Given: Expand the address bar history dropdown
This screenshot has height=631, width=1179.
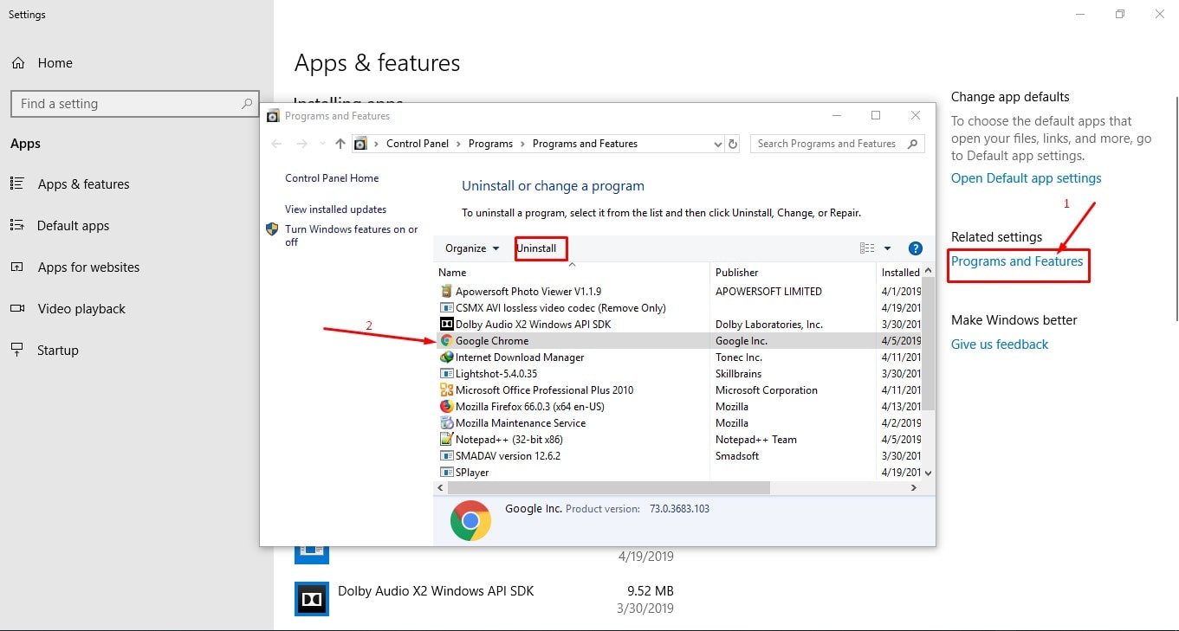Looking at the screenshot, I should (x=717, y=144).
